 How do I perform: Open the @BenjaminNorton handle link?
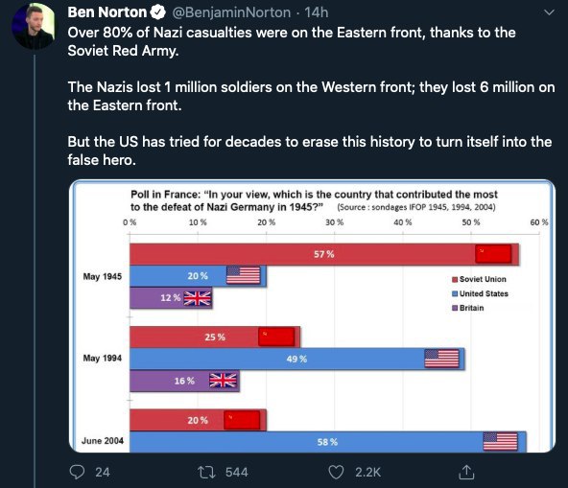pos(231,12)
